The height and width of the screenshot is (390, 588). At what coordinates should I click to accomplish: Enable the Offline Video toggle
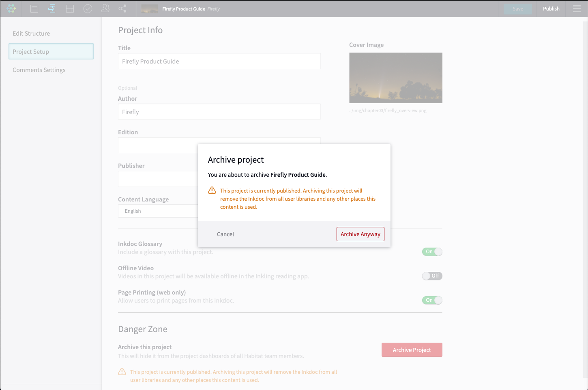pyautogui.click(x=432, y=276)
